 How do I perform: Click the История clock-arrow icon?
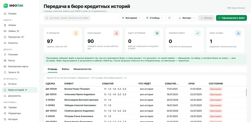tap(5, 119)
